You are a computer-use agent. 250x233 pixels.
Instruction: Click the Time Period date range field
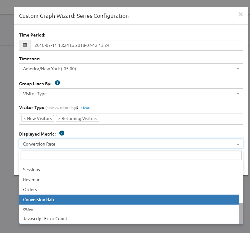pyautogui.click(x=137, y=45)
